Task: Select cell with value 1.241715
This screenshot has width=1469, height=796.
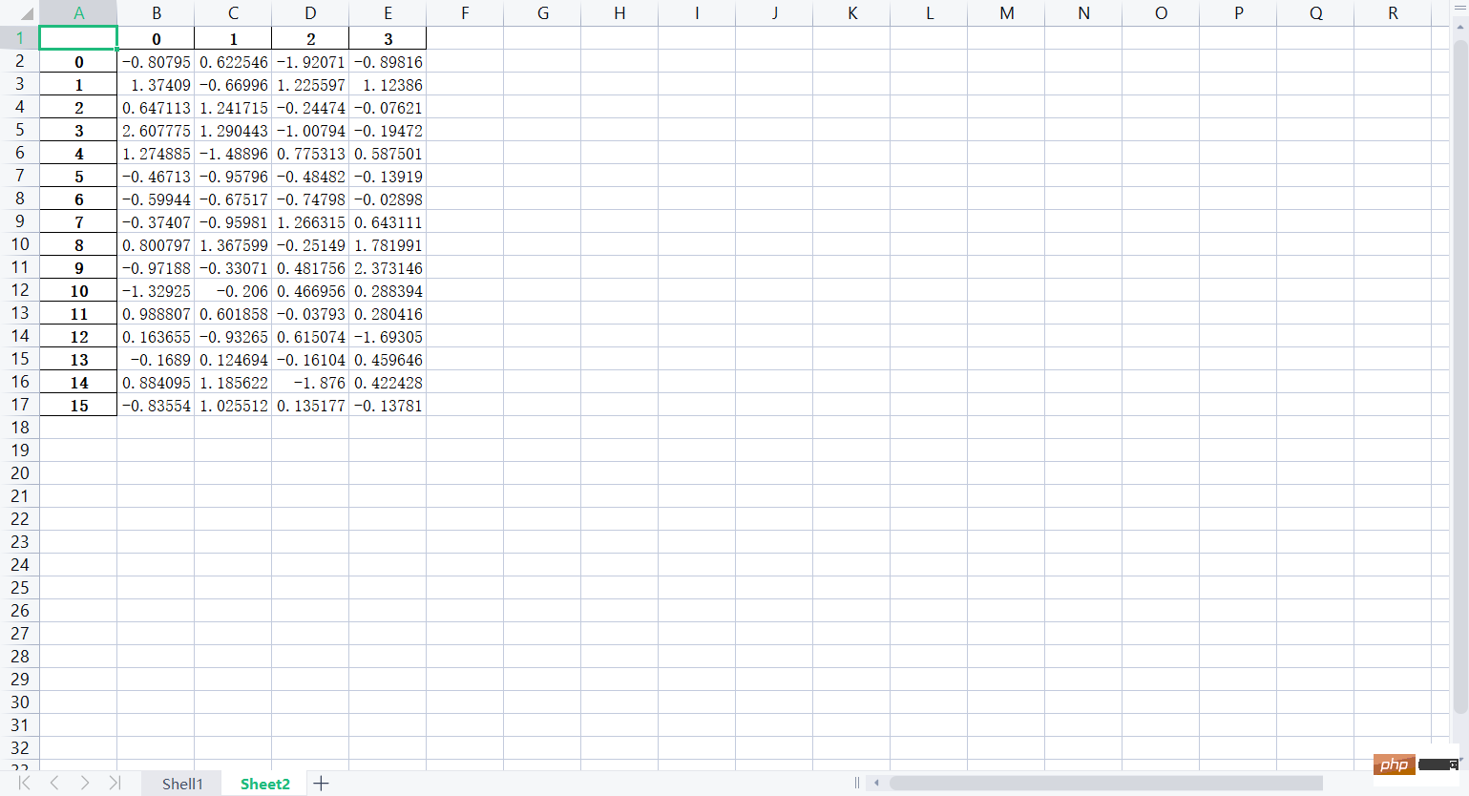Action: [x=234, y=108]
